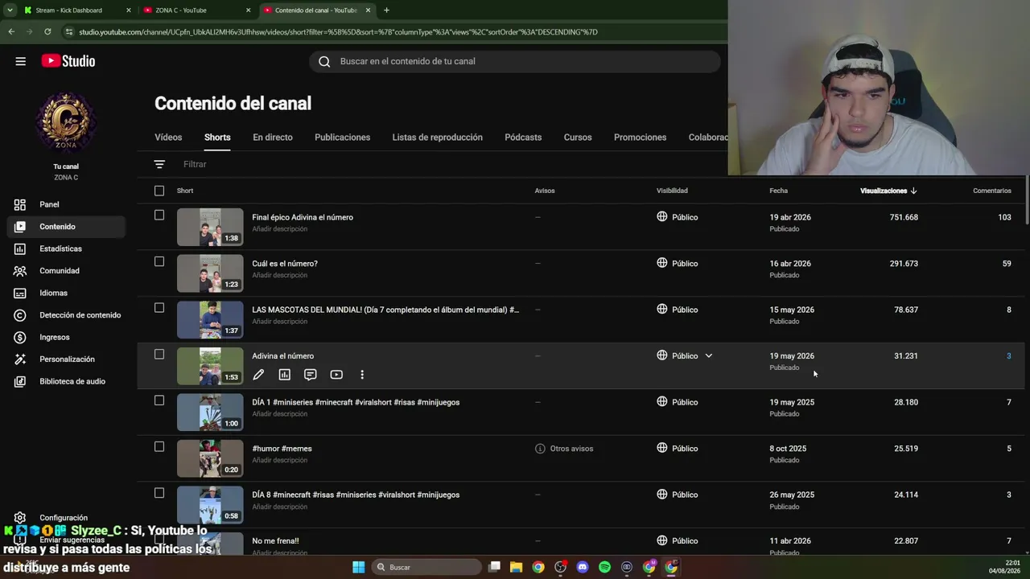The height and width of the screenshot is (579, 1030).
Task: Open Personalización magic wand icon
Action: [20, 359]
